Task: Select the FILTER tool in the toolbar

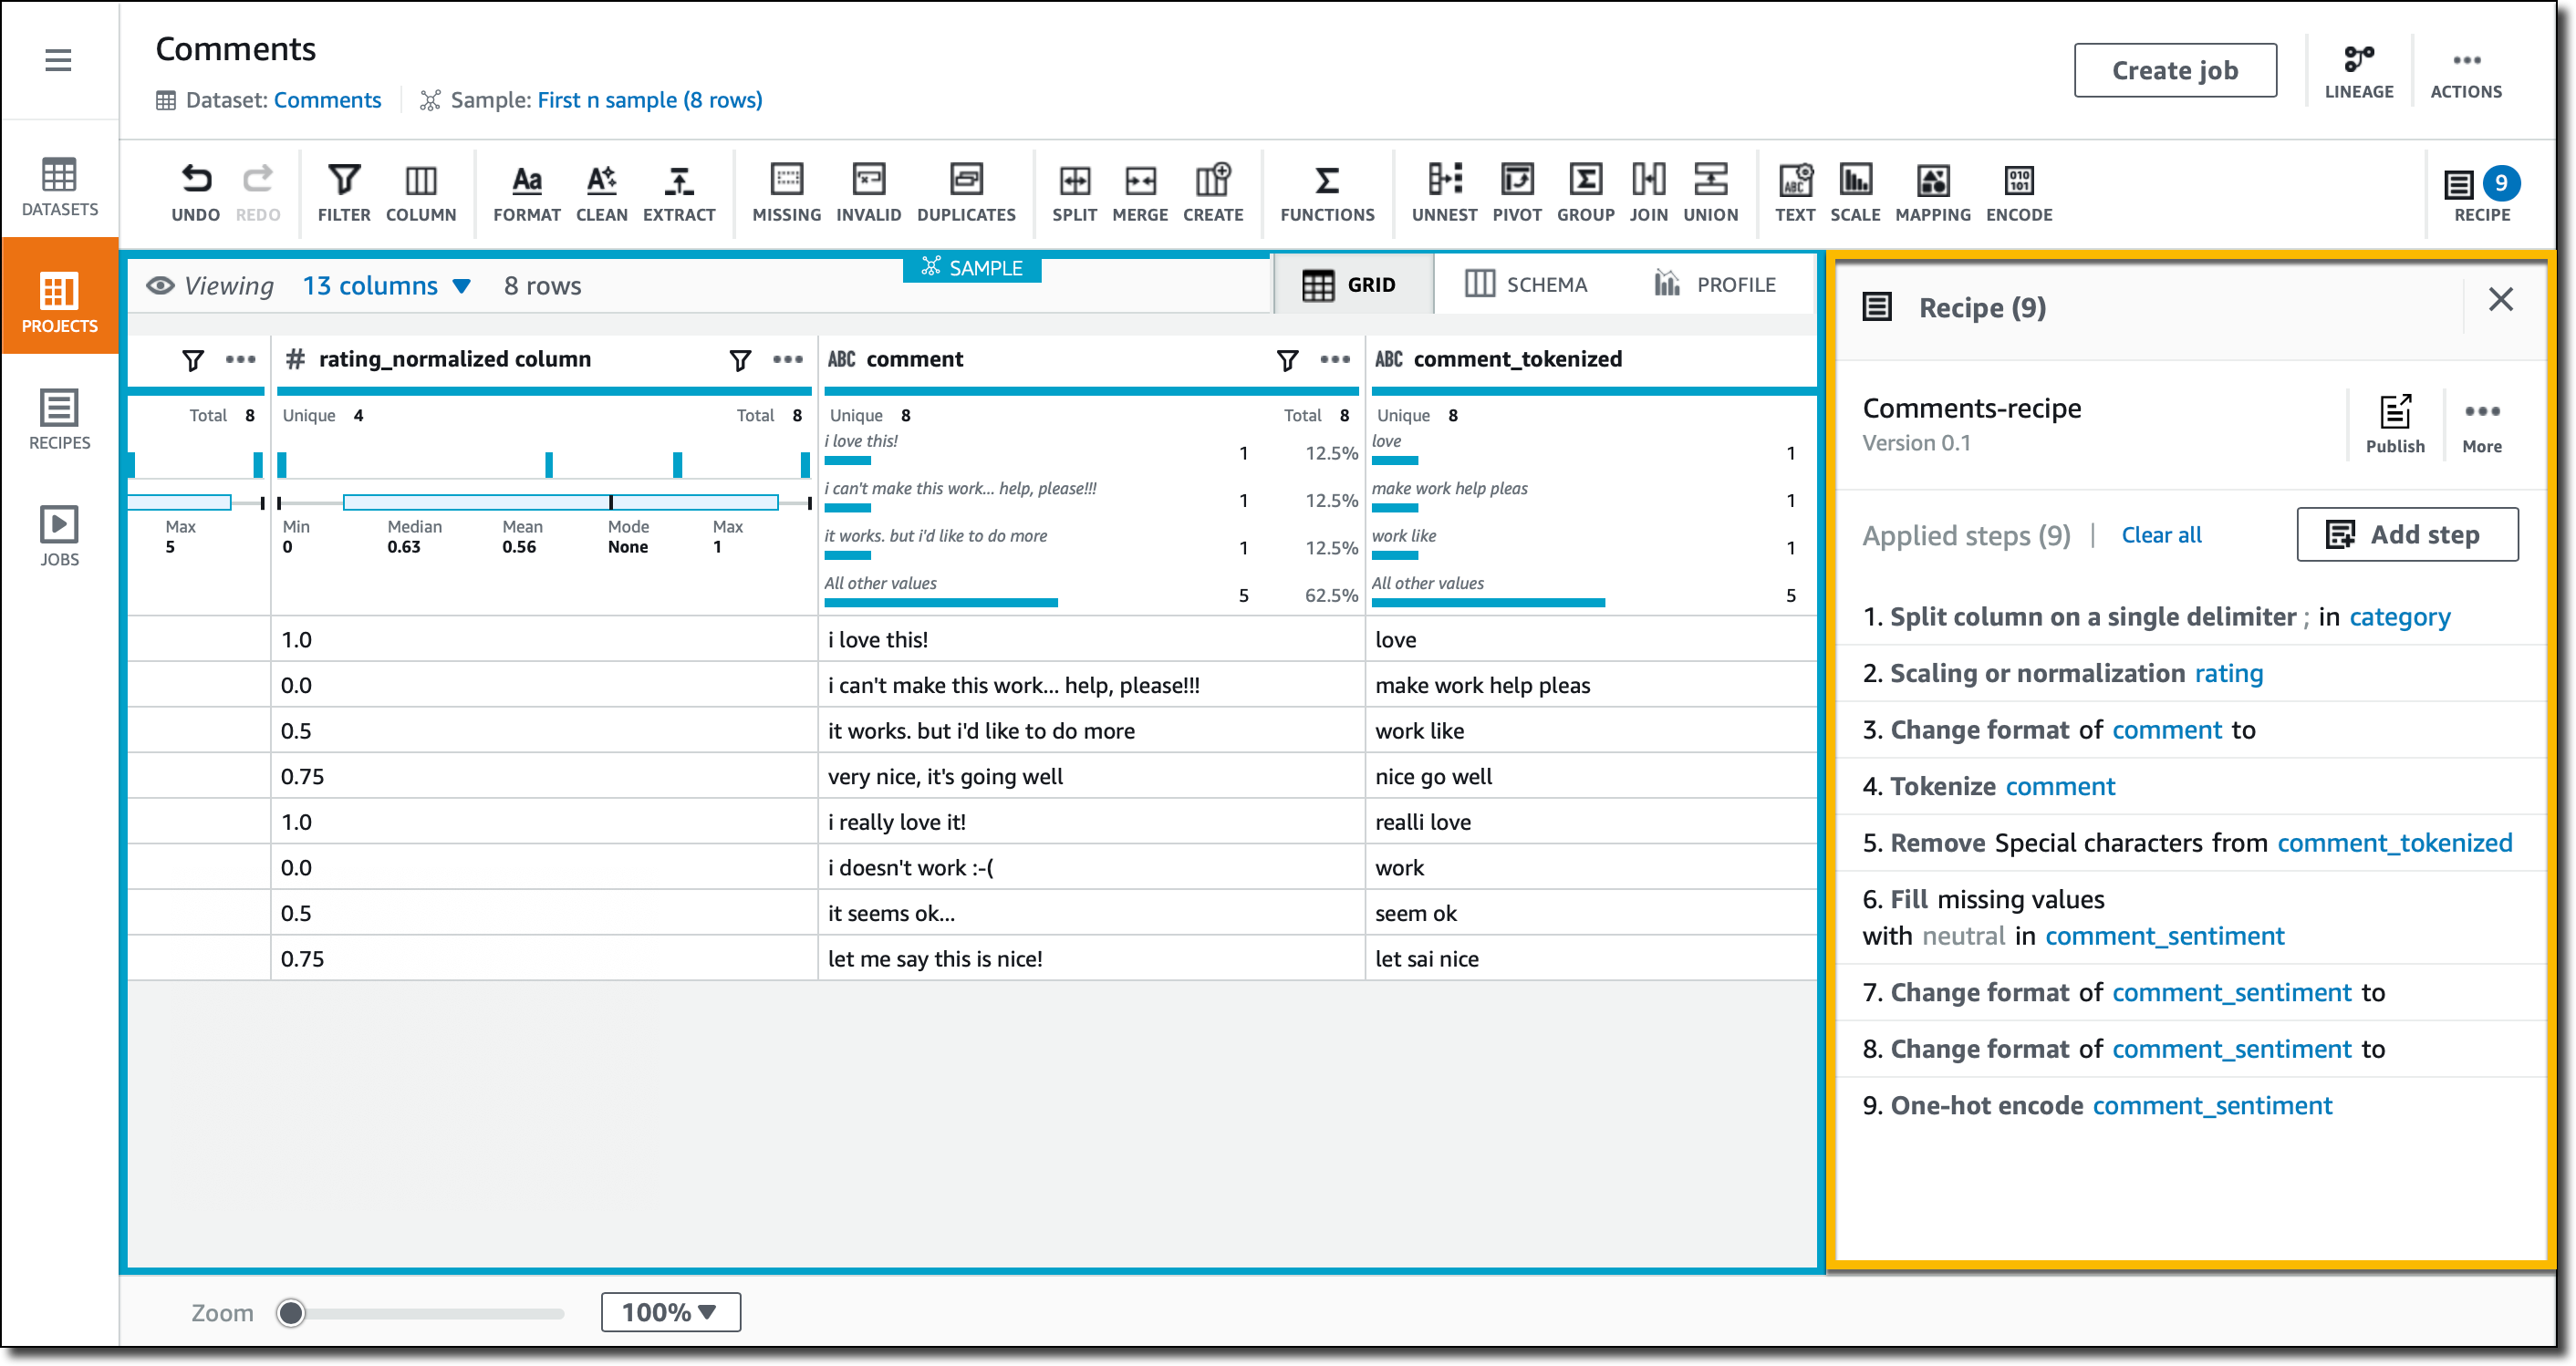Action: click(x=344, y=192)
